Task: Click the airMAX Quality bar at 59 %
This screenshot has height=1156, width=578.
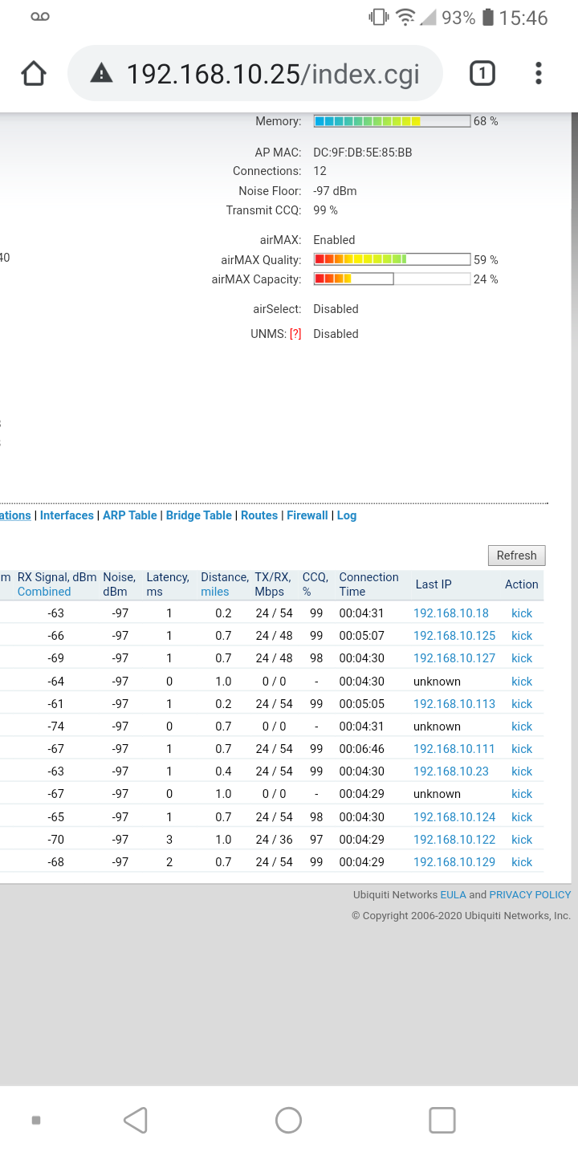Action: [392, 259]
